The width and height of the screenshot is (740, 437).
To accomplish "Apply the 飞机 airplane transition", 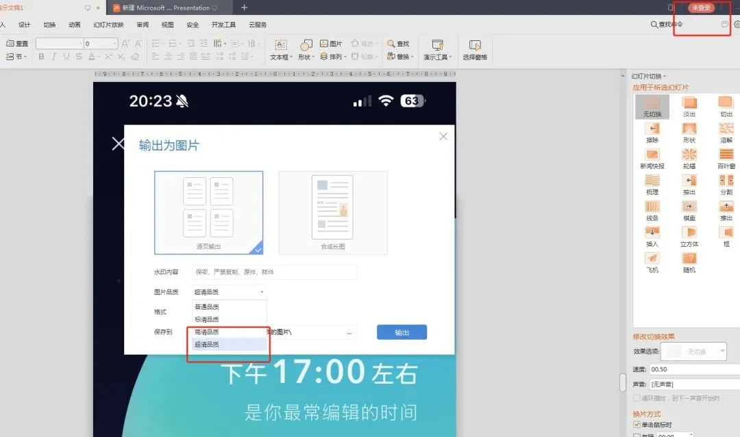I will pos(652,262).
